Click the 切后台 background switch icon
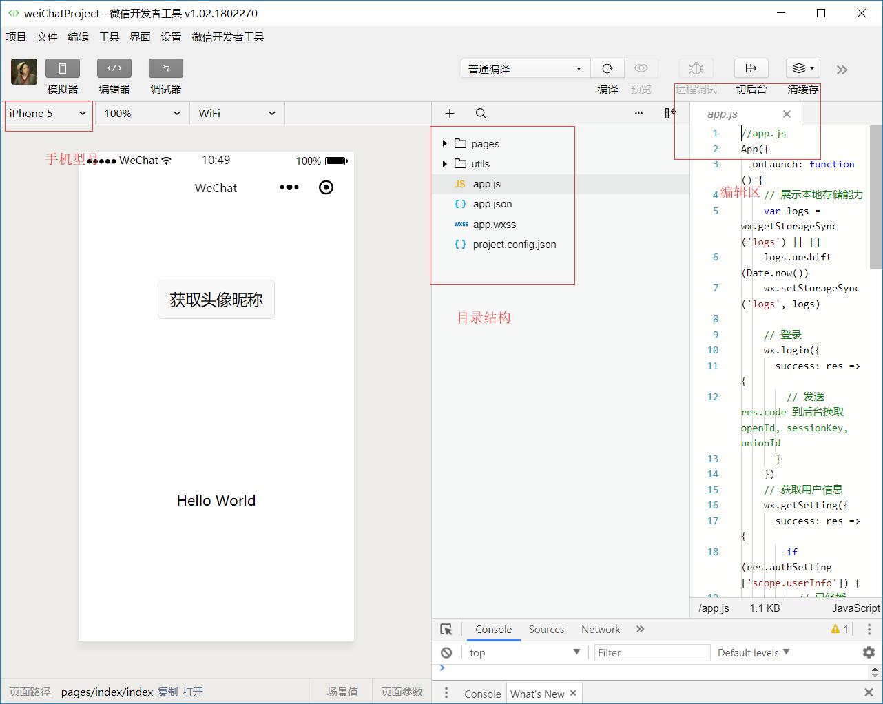The height and width of the screenshot is (704, 883). (x=751, y=68)
